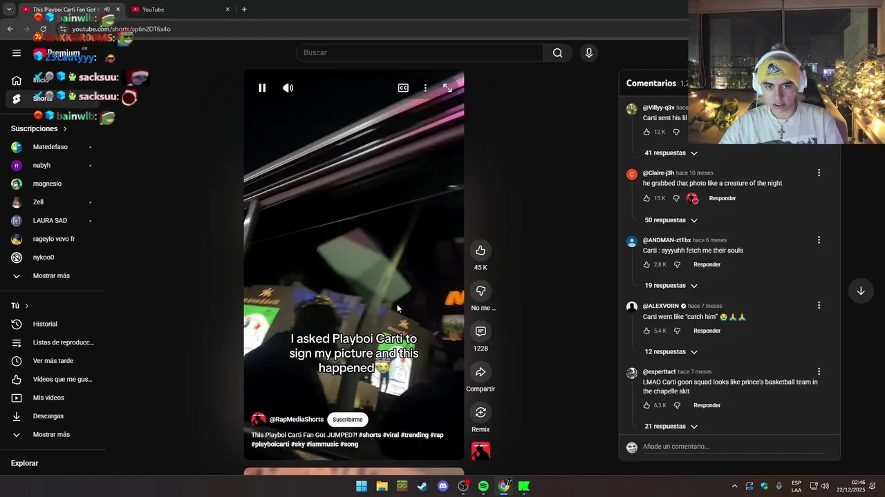Toggle closed captions CC on the Short
This screenshot has width=885, height=497.
pyautogui.click(x=403, y=88)
